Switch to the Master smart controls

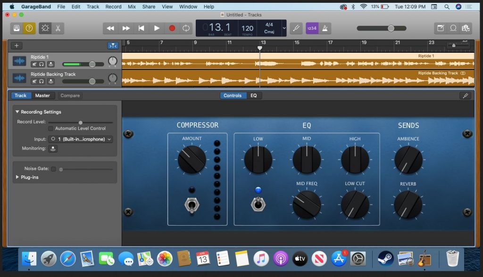tap(42, 95)
